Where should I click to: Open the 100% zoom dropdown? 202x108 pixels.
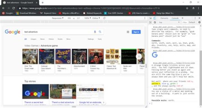coord(88,18)
